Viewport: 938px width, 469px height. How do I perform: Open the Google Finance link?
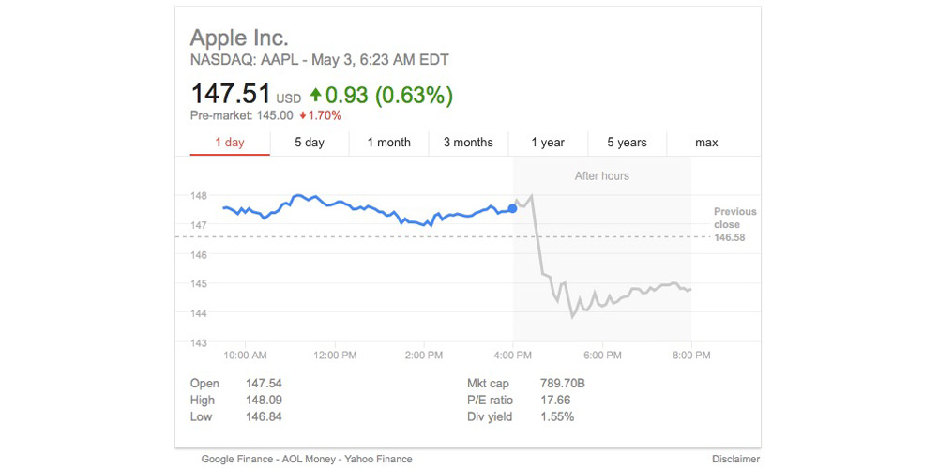coord(239,460)
